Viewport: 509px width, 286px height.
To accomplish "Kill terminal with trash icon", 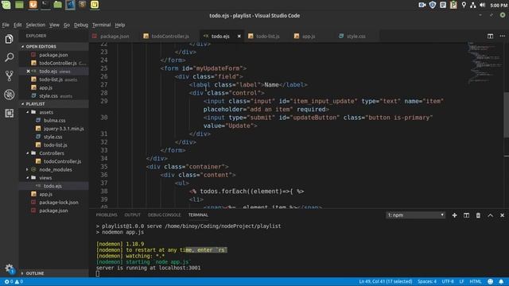I will (478, 215).
